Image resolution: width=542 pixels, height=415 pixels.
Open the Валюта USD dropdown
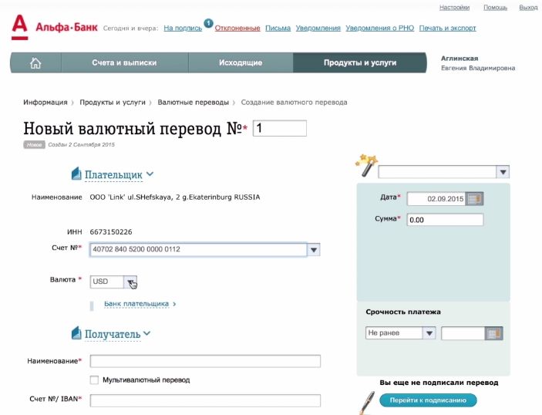[x=130, y=282]
